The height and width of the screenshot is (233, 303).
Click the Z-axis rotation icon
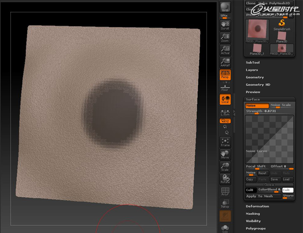point(227,133)
